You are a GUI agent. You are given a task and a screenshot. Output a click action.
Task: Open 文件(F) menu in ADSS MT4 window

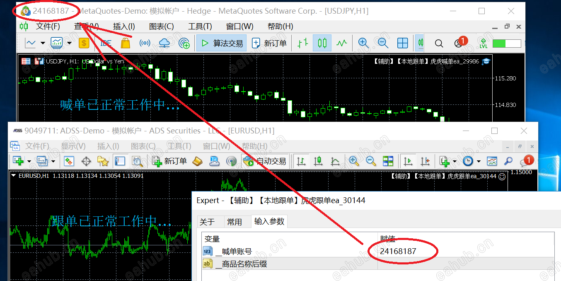[x=37, y=146]
